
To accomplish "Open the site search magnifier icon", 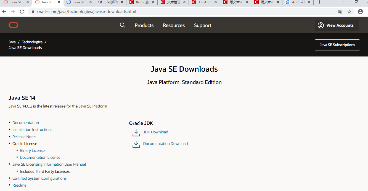I will (123, 25).
